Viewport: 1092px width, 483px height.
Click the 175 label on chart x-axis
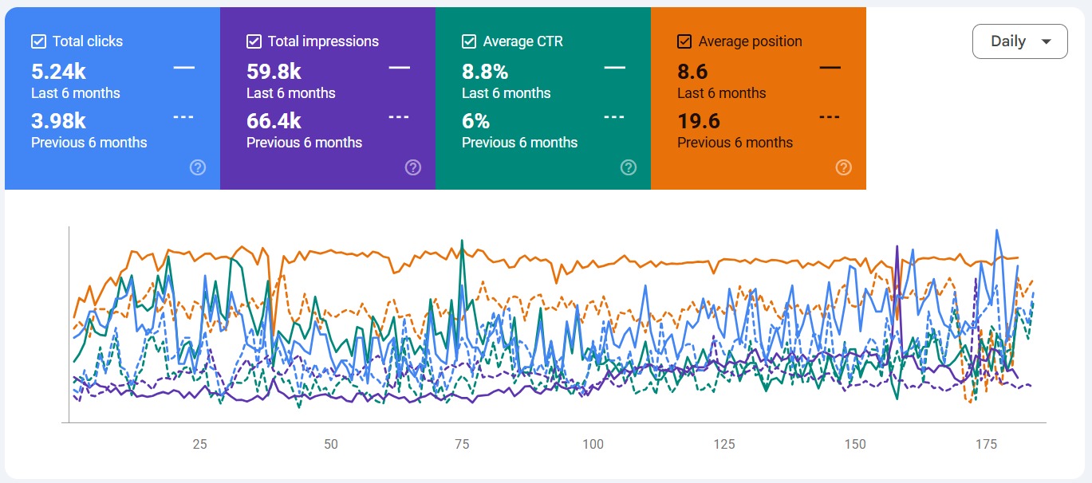986,444
